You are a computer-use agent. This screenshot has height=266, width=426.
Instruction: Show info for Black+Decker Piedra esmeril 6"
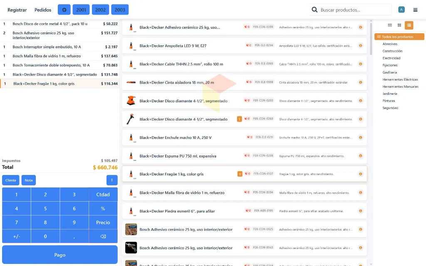click(361, 211)
